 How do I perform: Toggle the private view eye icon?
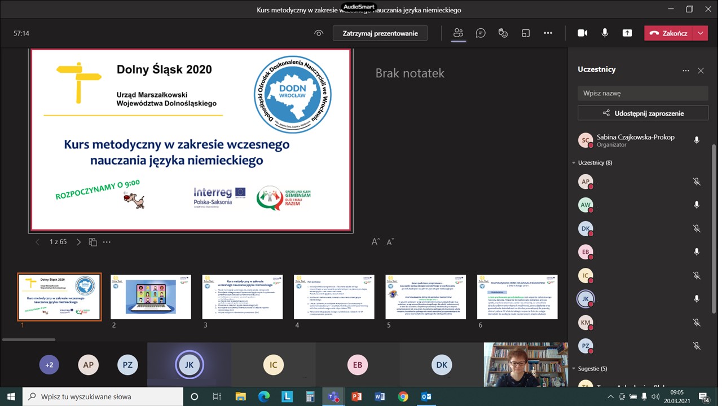click(x=319, y=33)
